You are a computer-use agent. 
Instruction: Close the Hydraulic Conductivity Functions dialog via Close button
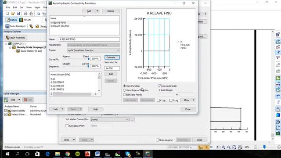click(188, 109)
